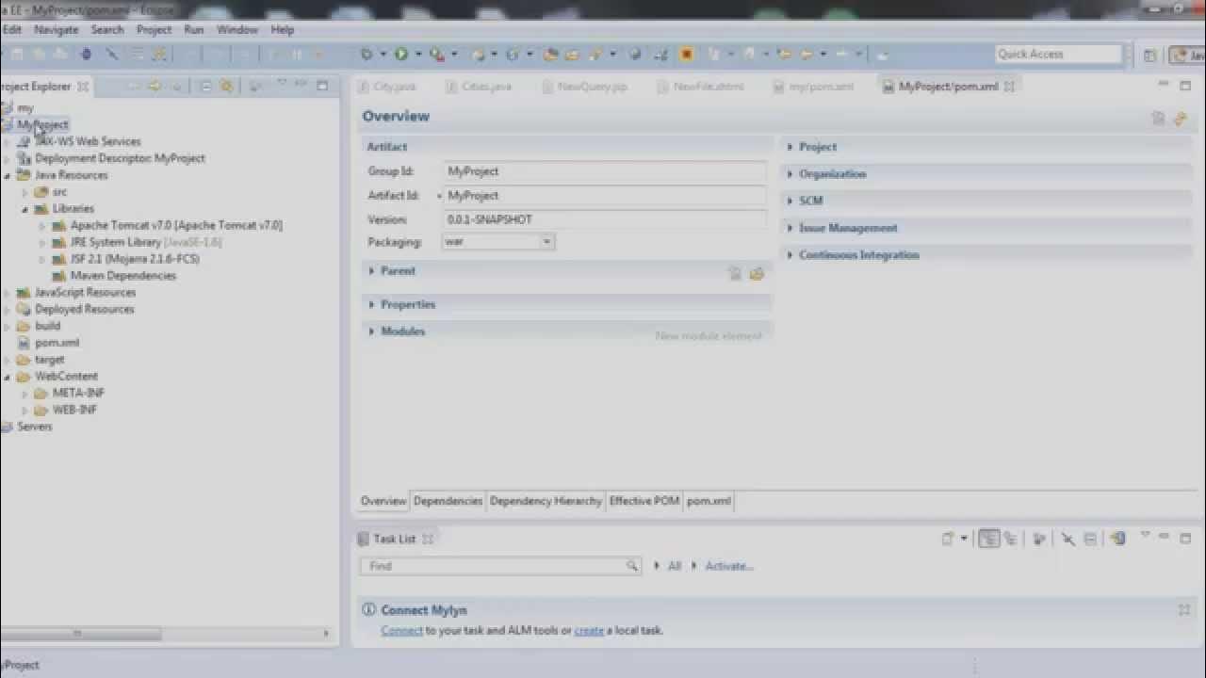Open the Navigate menu
The image size is (1206, 678).
tap(57, 30)
